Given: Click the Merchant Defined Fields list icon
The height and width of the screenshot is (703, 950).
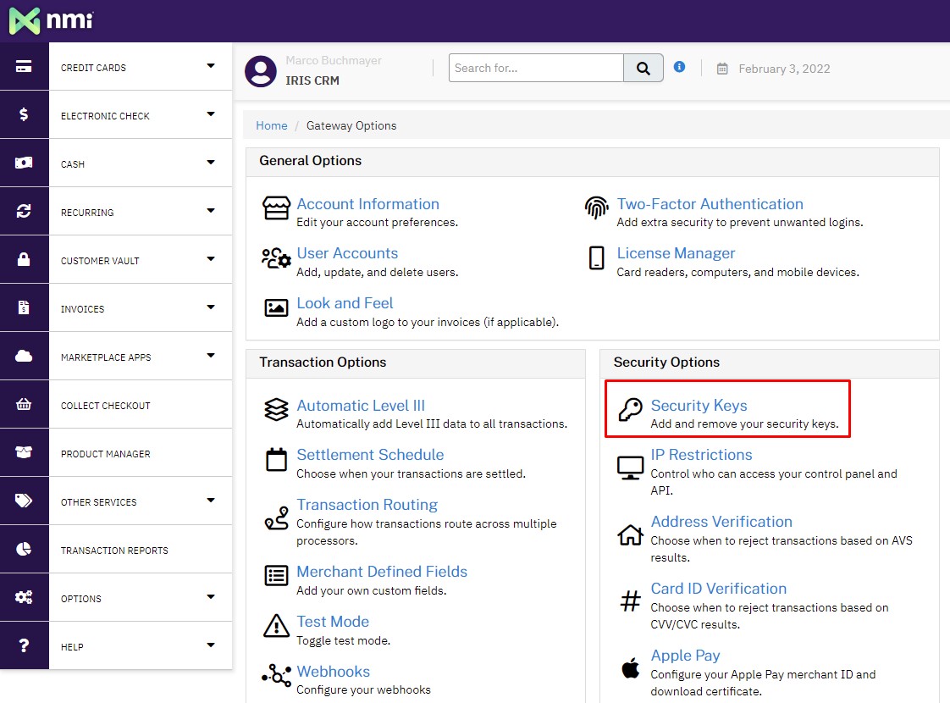Looking at the screenshot, I should pyautogui.click(x=276, y=575).
